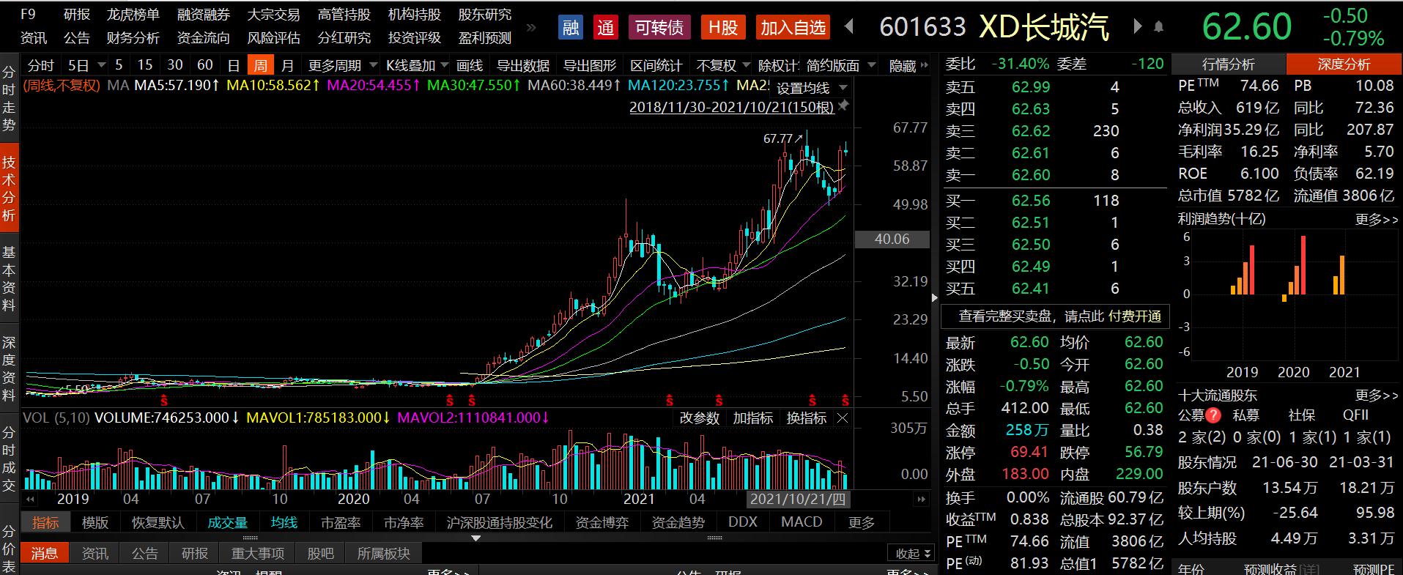
Task: Switch to the 深度分析 tab
Action: (1344, 64)
